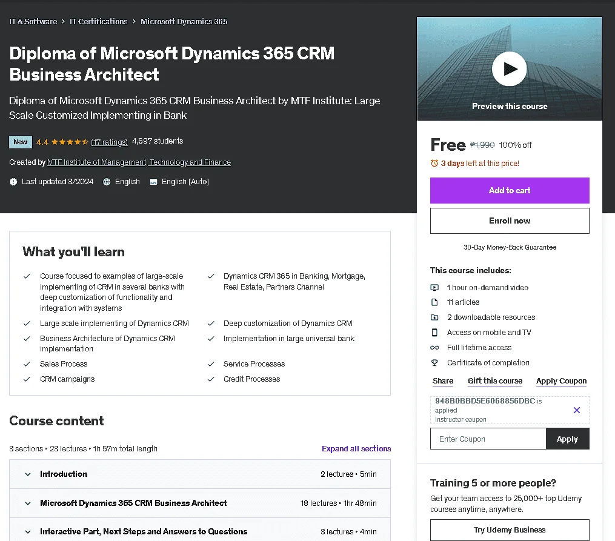Open the IT & Software breadcrumb
The width and height of the screenshot is (615, 541).
(x=33, y=22)
